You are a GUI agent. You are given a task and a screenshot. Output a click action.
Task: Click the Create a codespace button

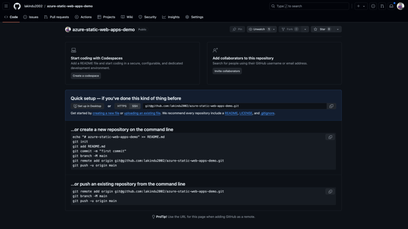(x=85, y=75)
